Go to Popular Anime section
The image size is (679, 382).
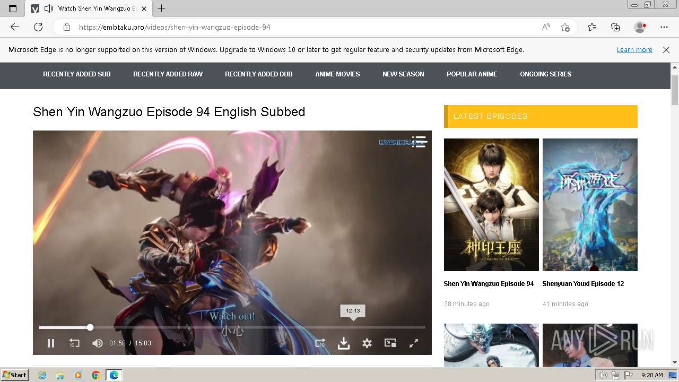(472, 74)
